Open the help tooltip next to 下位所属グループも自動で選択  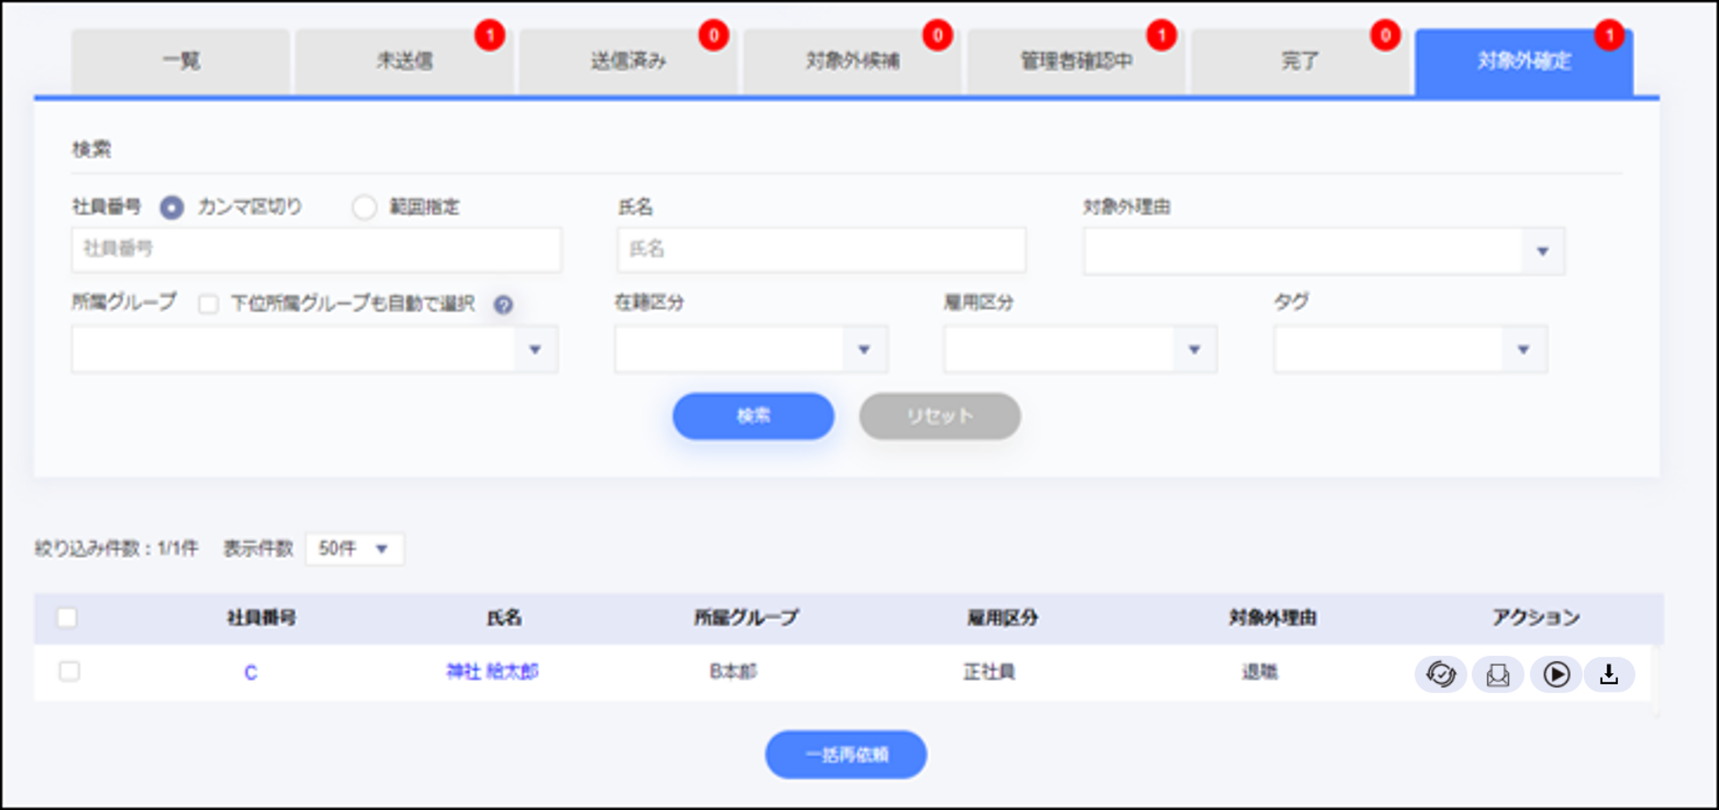tap(503, 304)
